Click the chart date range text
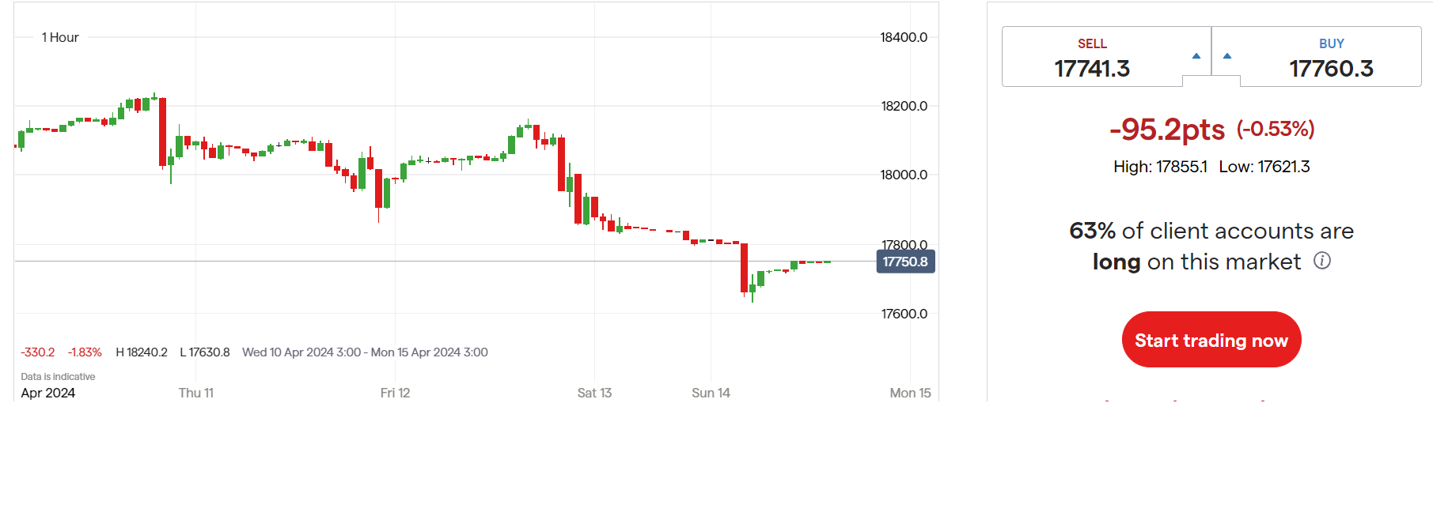Viewport: 1433px width, 512px height. pos(365,352)
